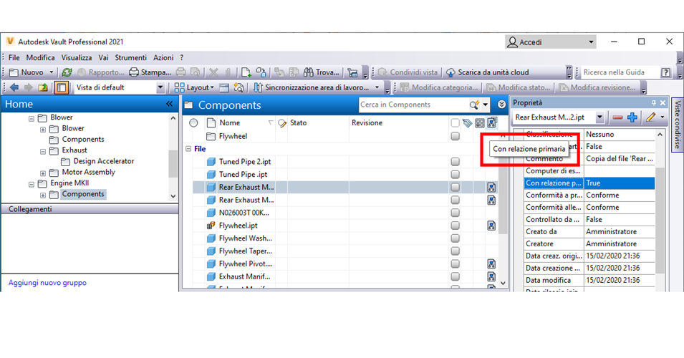Click Sincronizzazione area di lavoro button
The image size is (684, 358).
[x=312, y=87]
